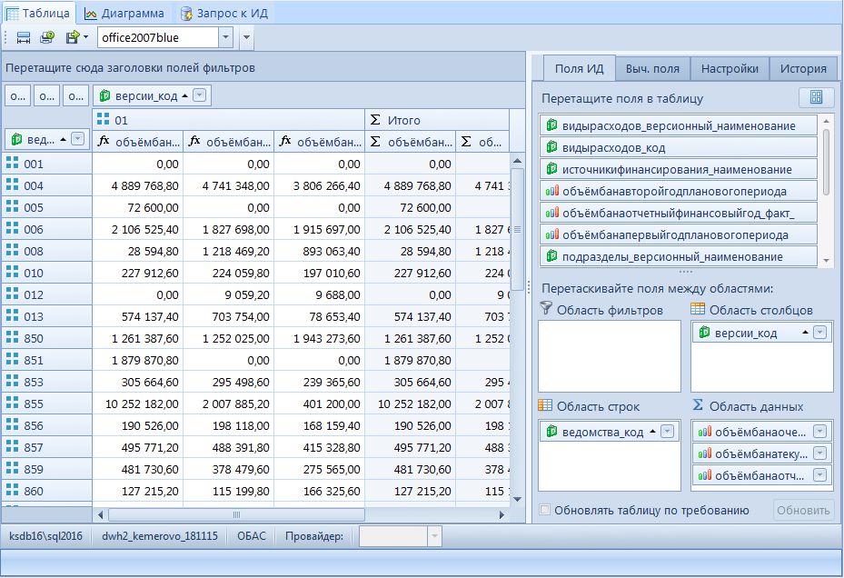Image resolution: width=844 pixels, height=578 pixels.
Task: Click the Обновить button
Action: [803, 510]
